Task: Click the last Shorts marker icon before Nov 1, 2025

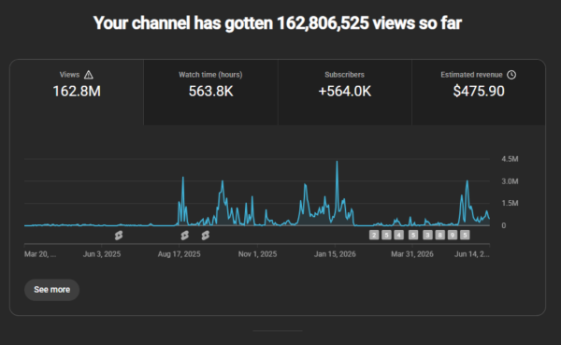Action: 206,235
